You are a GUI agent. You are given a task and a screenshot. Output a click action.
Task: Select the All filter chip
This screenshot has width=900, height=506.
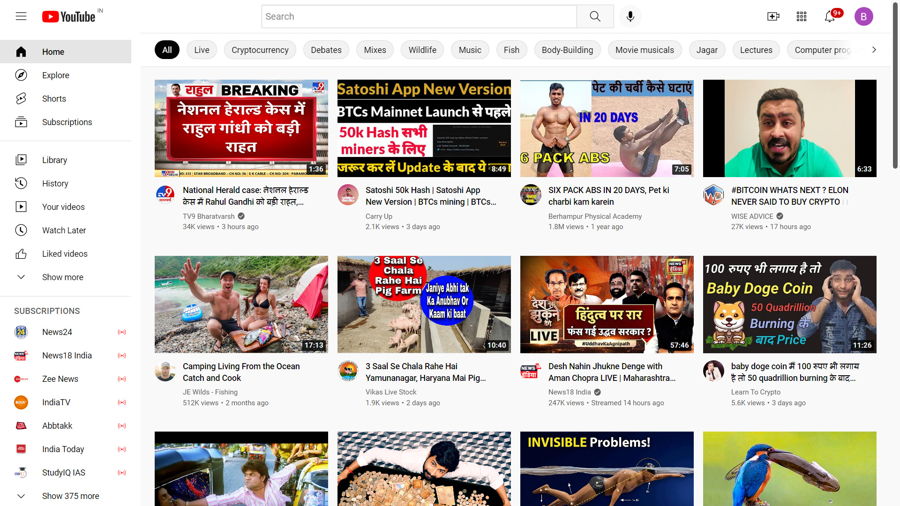[167, 50]
